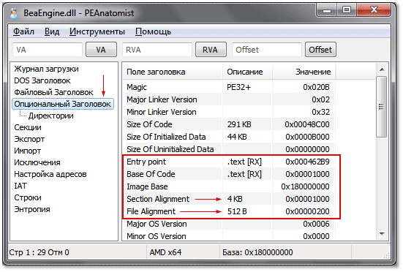The width and height of the screenshot is (403, 272).
Task: Minimize the PEAnatomist window
Action: [327, 10]
